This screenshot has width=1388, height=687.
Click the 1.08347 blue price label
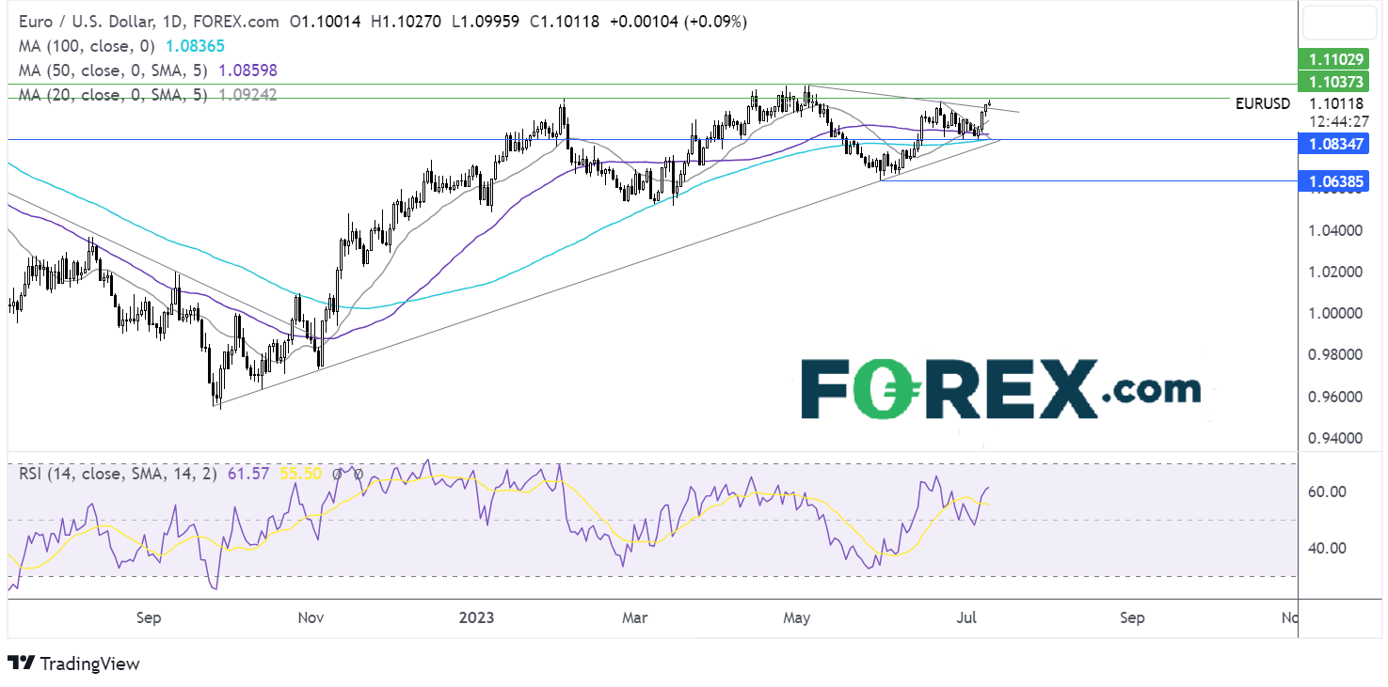point(1333,143)
